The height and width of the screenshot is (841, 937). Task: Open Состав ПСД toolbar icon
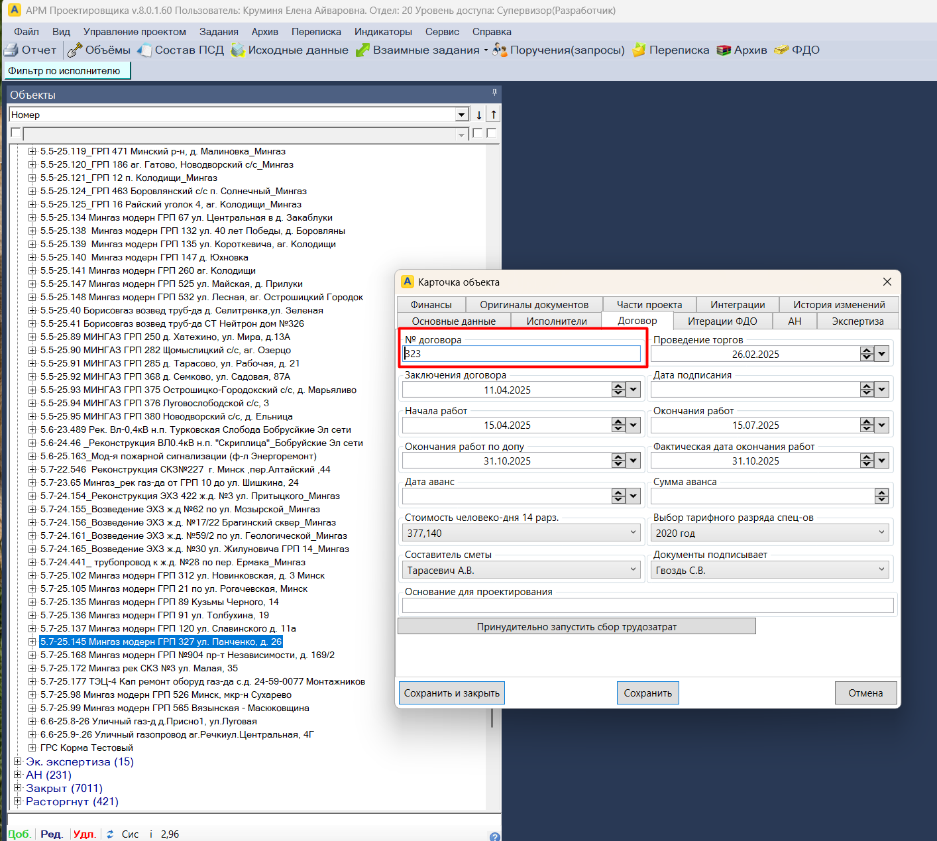(x=144, y=50)
